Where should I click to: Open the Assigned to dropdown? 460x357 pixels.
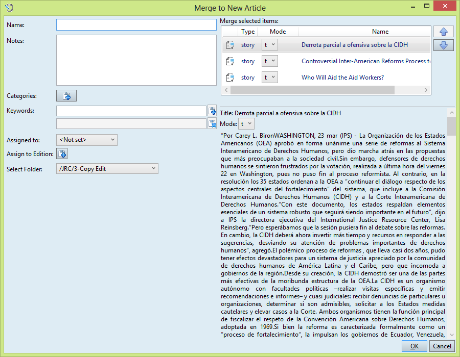pyautogui.click(x=87, y=140)
